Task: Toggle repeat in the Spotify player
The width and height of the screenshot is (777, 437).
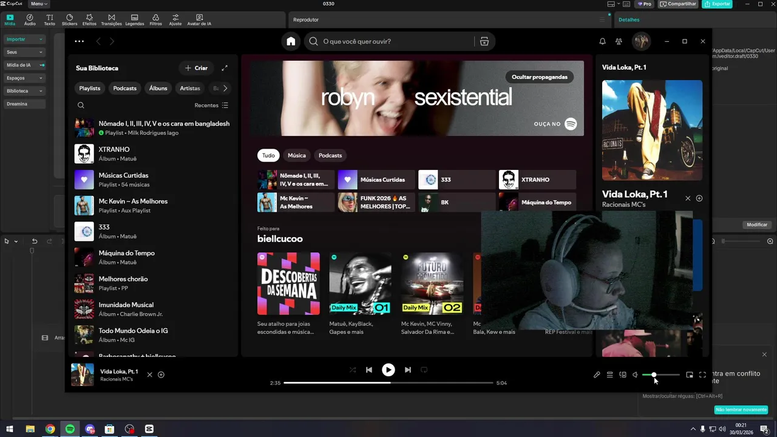Action: (424, 370)
